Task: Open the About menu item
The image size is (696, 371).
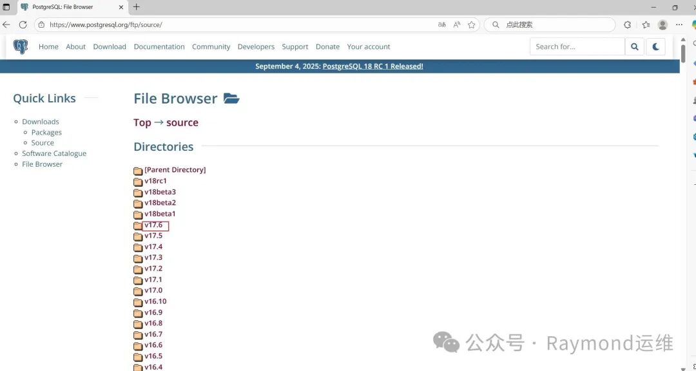Action: (76, 46)
